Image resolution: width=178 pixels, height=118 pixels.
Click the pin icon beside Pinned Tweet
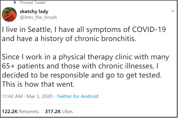[x=15, y=2]
